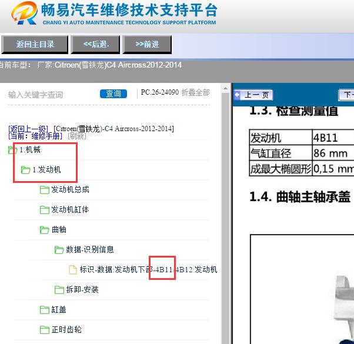The width and height of the screenshot is (354, 344).
Task: Collapse the 1.发动机 folder icon
Action: tap(25, 170)
